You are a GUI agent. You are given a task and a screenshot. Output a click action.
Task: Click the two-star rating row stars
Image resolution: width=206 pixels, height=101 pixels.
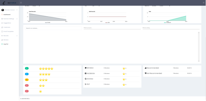coord(42,86)
